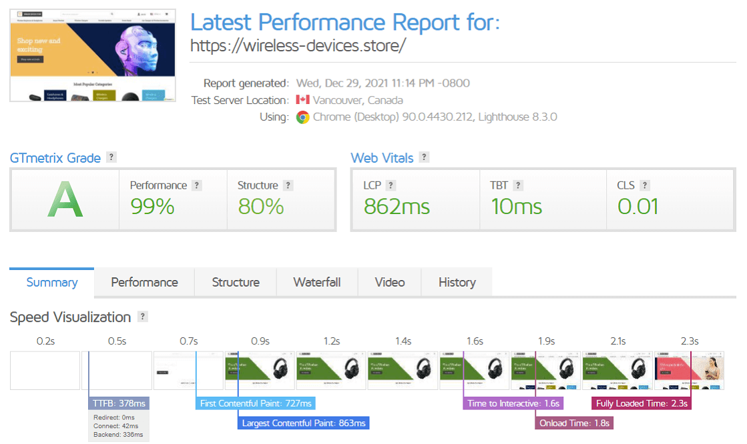Click the help icon beside GTmetrix Grade

[111, 158]
